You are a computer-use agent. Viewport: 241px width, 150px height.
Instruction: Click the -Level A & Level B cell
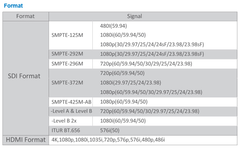(71, 111)
